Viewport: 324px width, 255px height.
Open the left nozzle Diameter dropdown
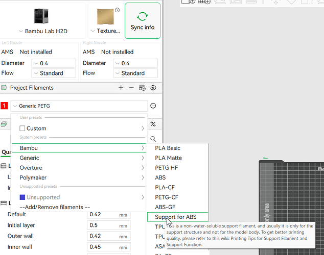click(54, 63)
